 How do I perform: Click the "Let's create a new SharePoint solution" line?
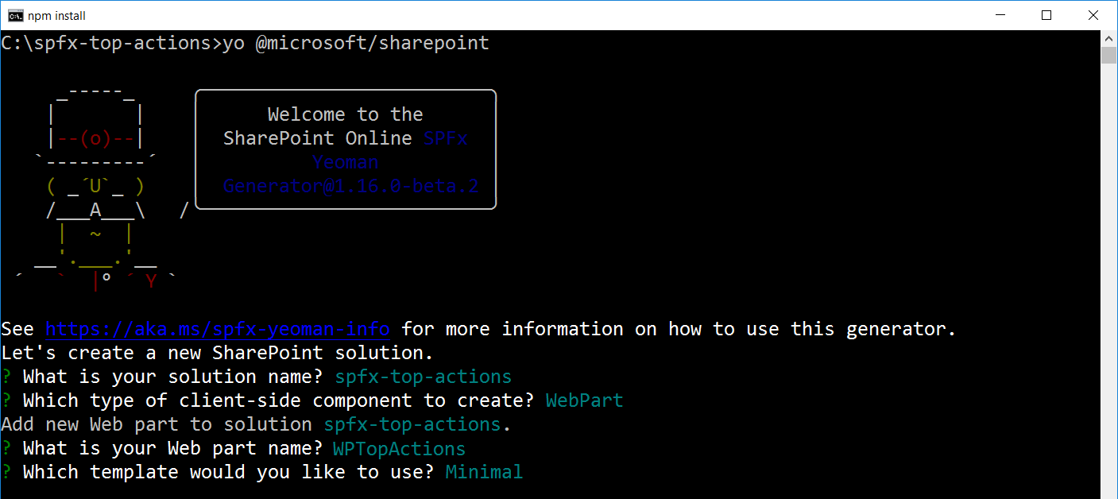point(217,353)
